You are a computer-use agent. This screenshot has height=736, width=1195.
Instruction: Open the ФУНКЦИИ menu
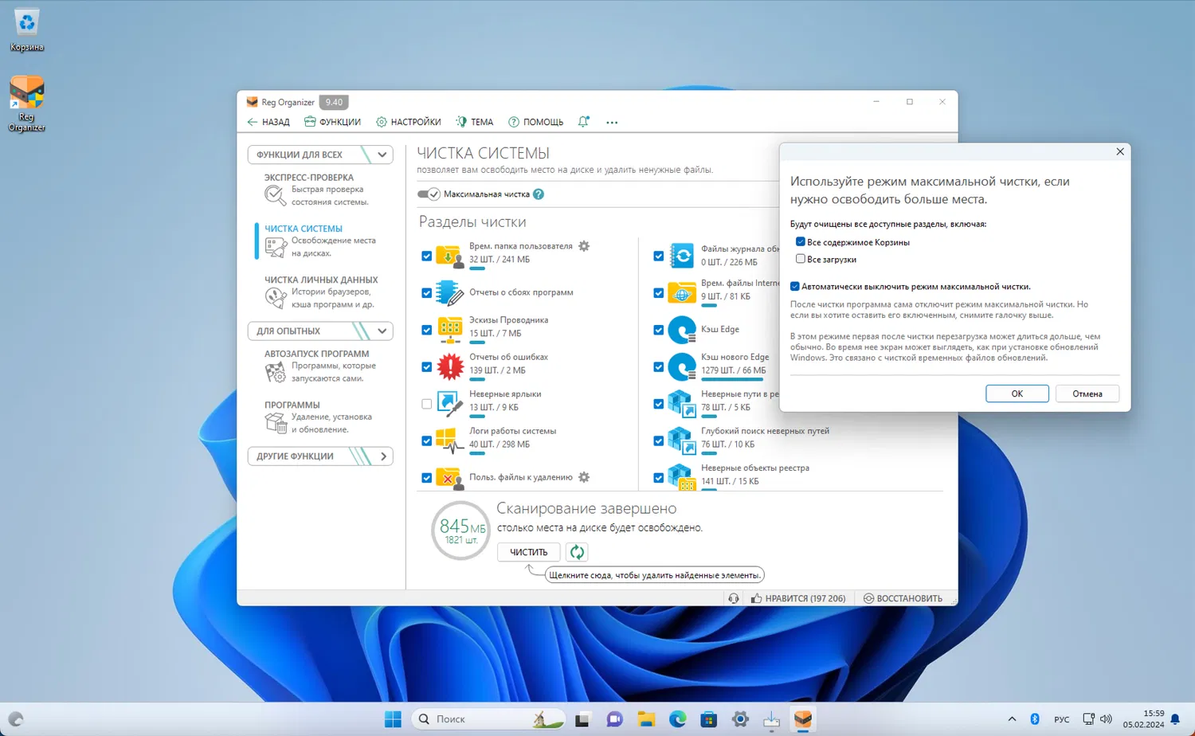tap(332, 122)
